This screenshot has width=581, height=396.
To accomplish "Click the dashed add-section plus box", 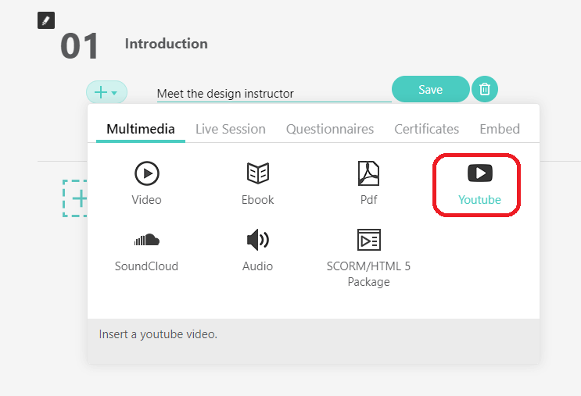I will point(77,198).
